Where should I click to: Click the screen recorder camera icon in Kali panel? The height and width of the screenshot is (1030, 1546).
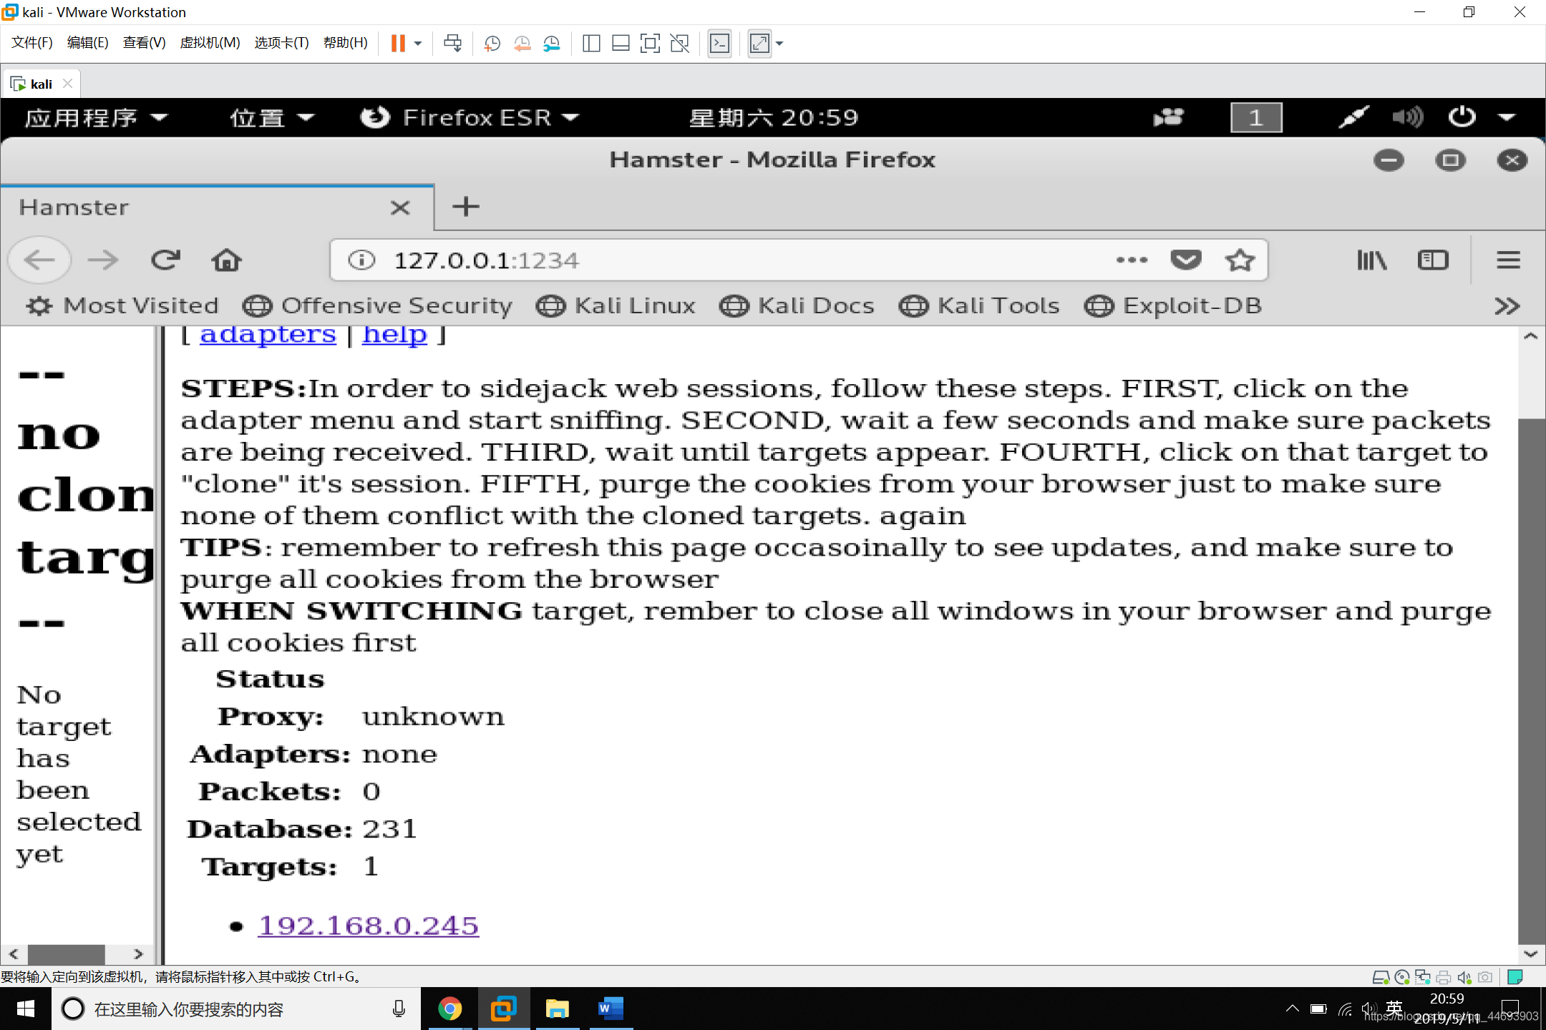[1168, 117]
